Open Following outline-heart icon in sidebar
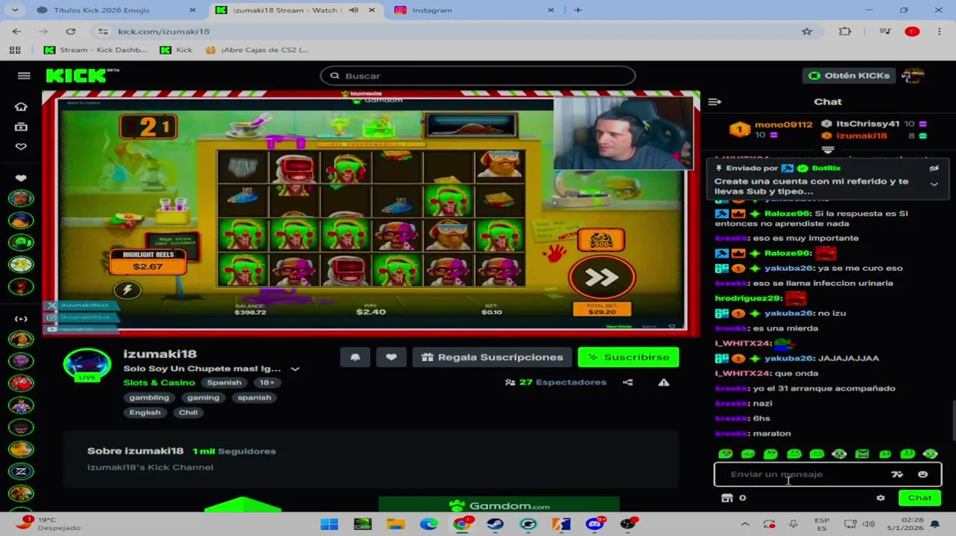The width and height of the screenshot is (956, 536). 21,147
